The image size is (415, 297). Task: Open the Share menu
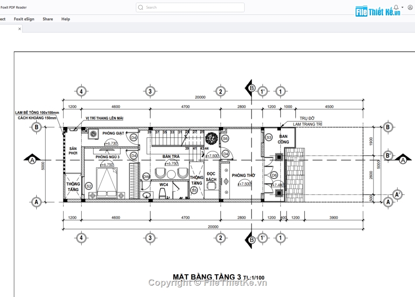coord(48,19)
